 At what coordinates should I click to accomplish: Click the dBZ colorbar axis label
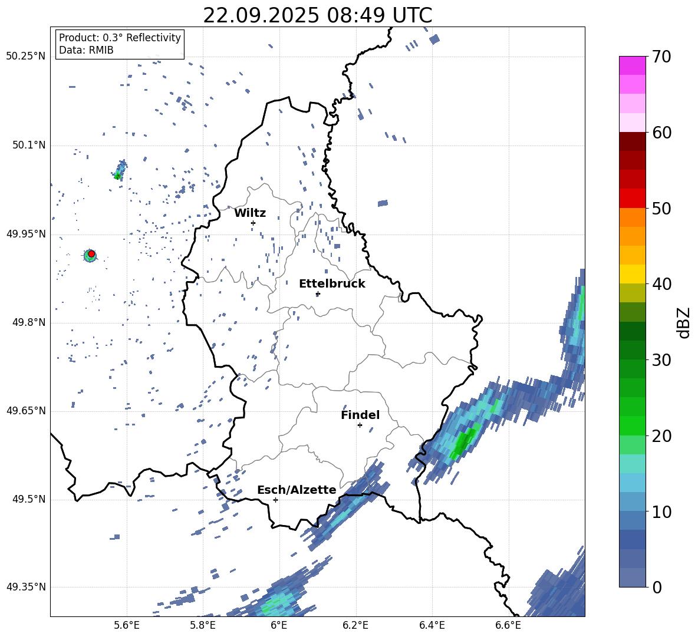(x=684, y=322)
